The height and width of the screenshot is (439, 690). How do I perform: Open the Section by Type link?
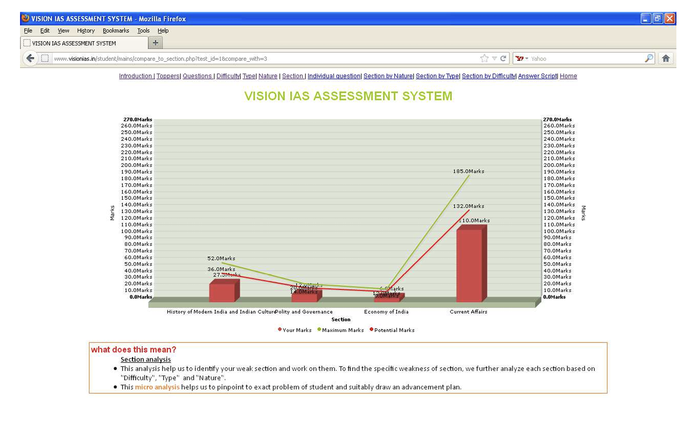437,76
